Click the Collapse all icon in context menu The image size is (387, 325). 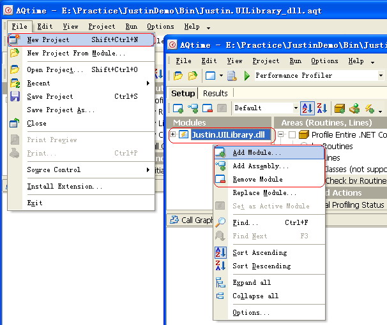[220, 296]
